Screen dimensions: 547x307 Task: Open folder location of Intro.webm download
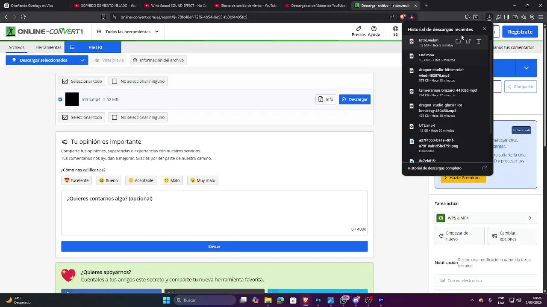pos(458,41)
